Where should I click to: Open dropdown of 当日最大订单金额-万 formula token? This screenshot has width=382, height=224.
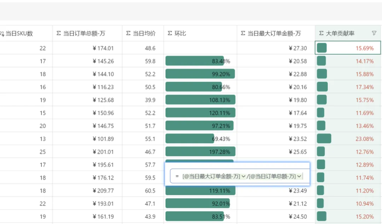pos(243,176)
